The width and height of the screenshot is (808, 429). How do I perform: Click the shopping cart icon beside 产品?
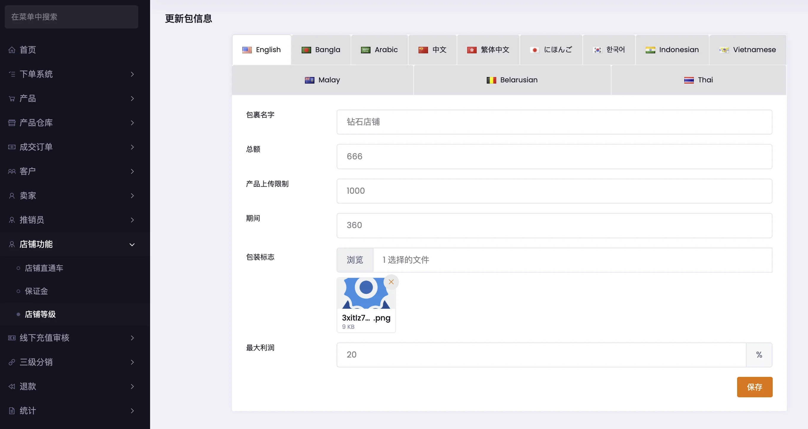[x=12, y=99]
